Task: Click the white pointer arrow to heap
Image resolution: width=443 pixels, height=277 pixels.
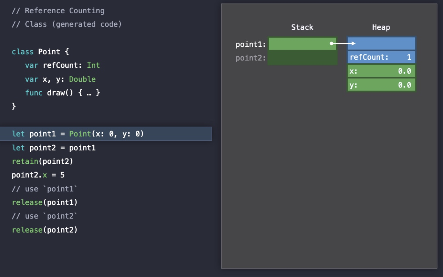Action: tap(343, 44)
